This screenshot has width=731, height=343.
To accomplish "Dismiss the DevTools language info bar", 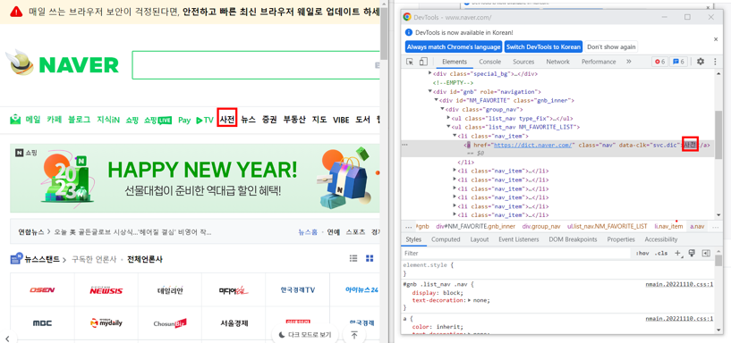I will [716, 39].
